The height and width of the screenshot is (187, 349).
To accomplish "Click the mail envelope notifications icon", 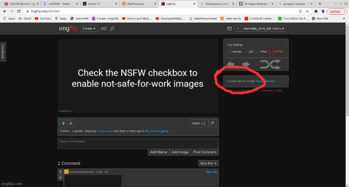I will (229, 28).
